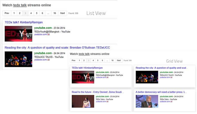The image size is (197, 114).
Task: Click TEDxYouth thumbnail in Grid View
Action: tap(83, 77)
